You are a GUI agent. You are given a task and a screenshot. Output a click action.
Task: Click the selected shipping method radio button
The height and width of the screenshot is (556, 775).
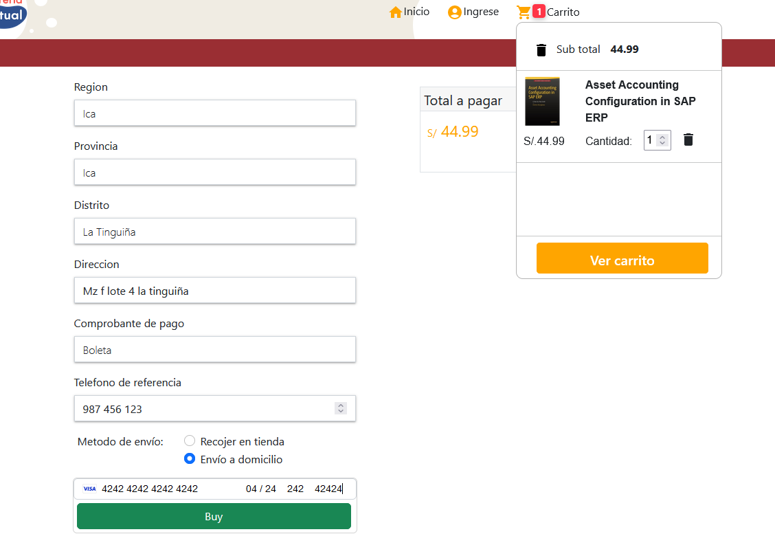point(189,458)
